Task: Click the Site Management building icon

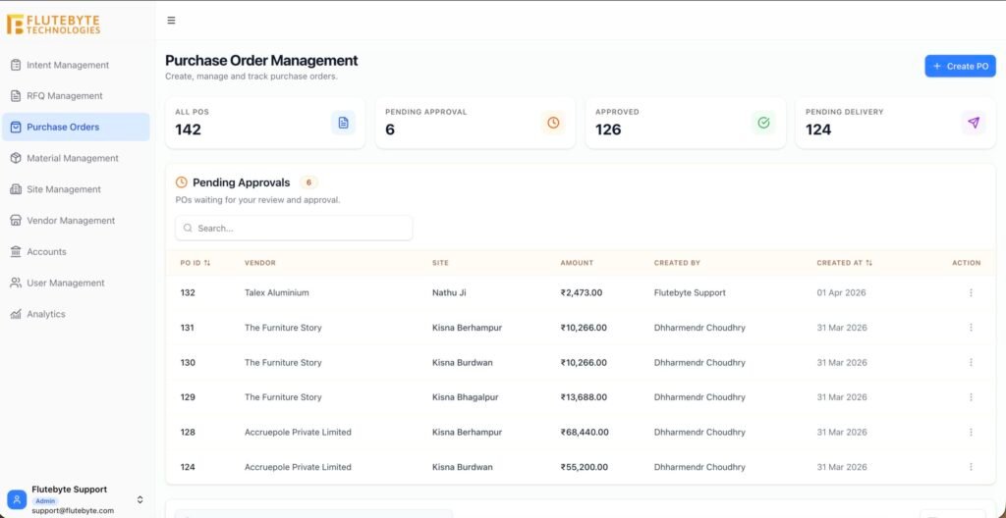Action: (x=16, y=189)
